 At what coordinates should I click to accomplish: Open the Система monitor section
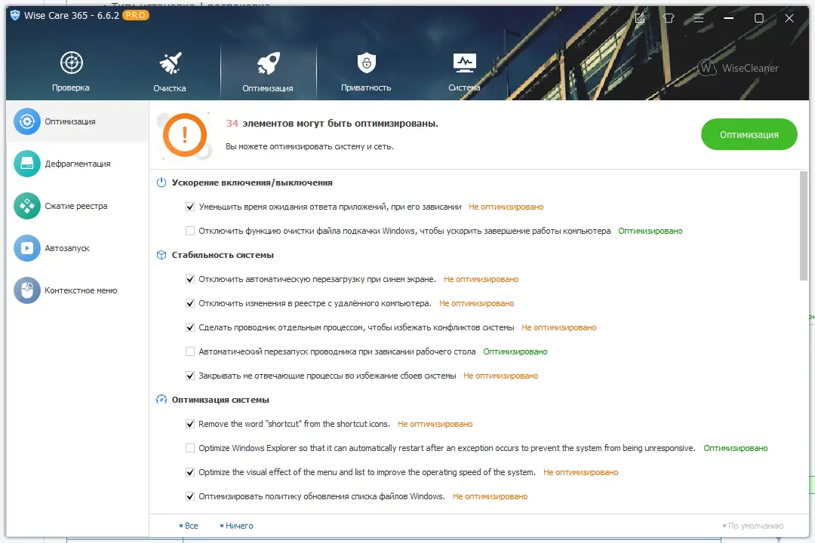pyautogui.click(x=464, y=72)
